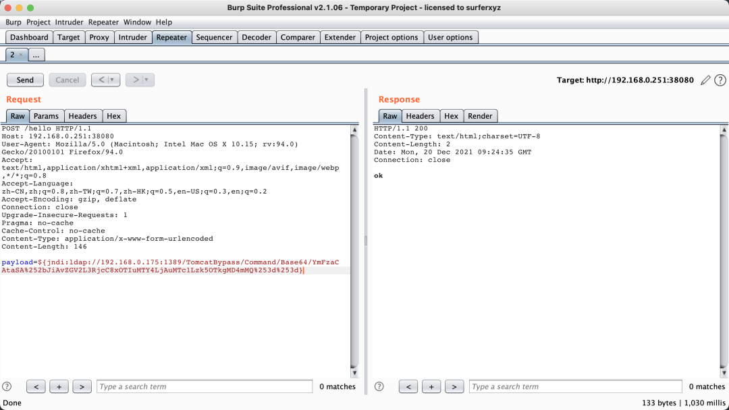Click the jndi ldap payload text
Image resolution: width=729 pixels, height=410 pixels.
point(170,266)
